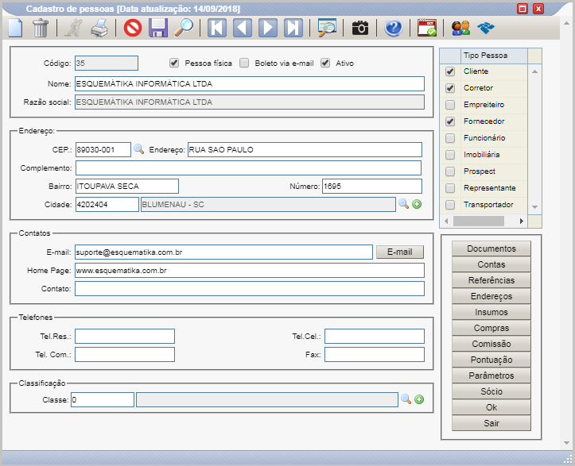
Task: Click the two people users icon
Action: [460, 28]
